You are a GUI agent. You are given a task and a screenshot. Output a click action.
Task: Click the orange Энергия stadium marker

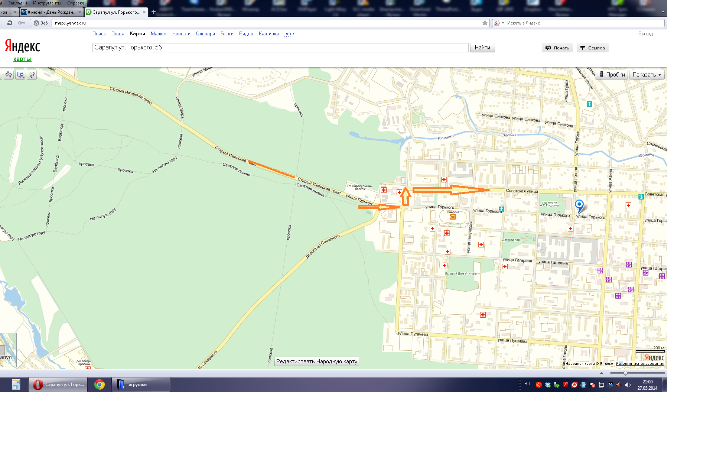[x=453, y=217]
